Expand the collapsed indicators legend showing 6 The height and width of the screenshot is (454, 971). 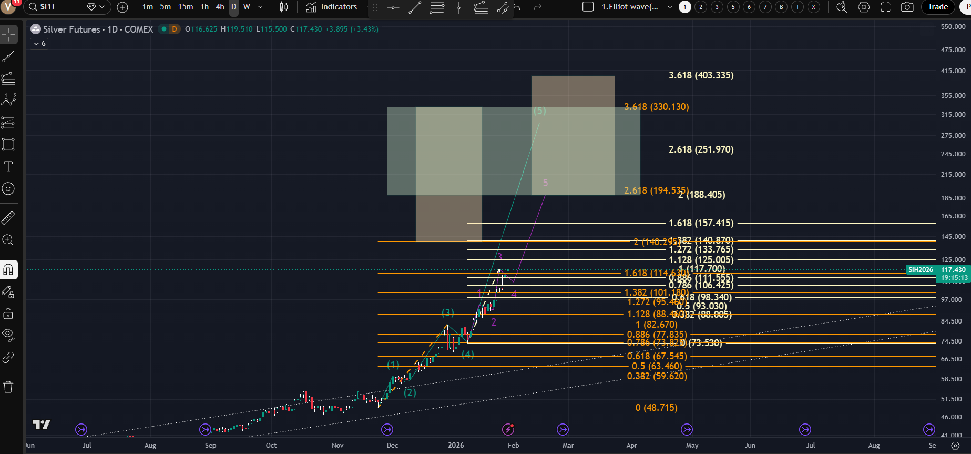point(39,44)
